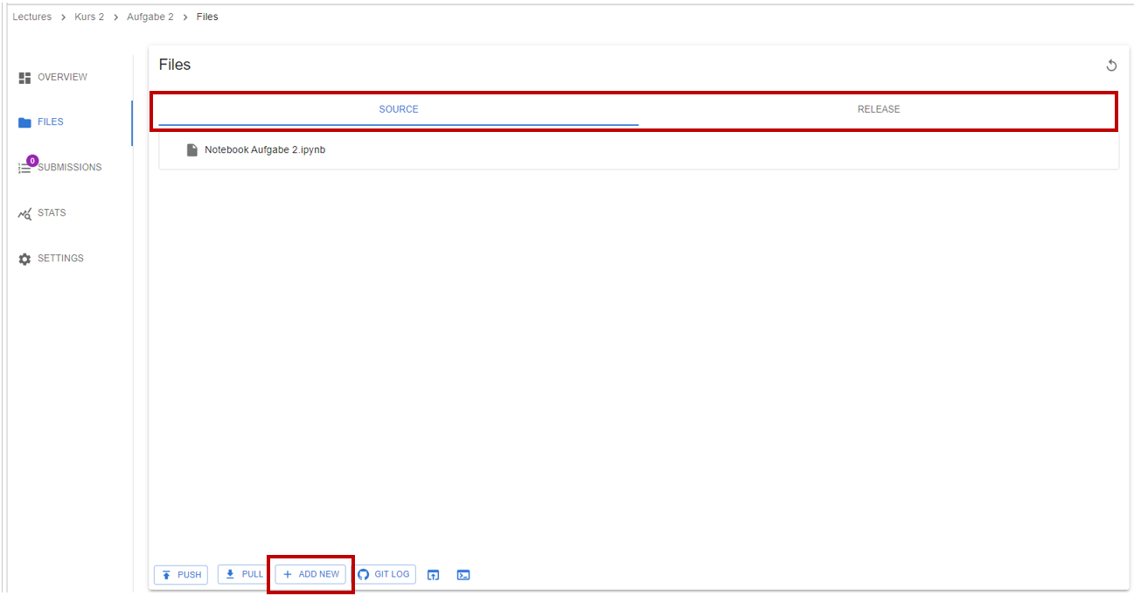Click the notebook file document icon
This screenshot has height=596, width=1134.
pos(192,150)
